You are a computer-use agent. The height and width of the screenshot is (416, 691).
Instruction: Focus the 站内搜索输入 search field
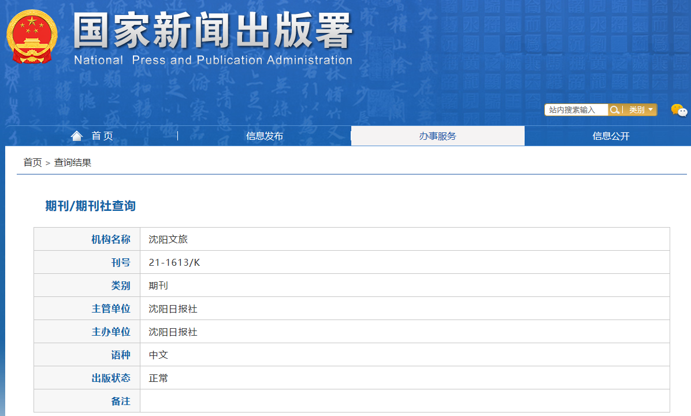577,110
